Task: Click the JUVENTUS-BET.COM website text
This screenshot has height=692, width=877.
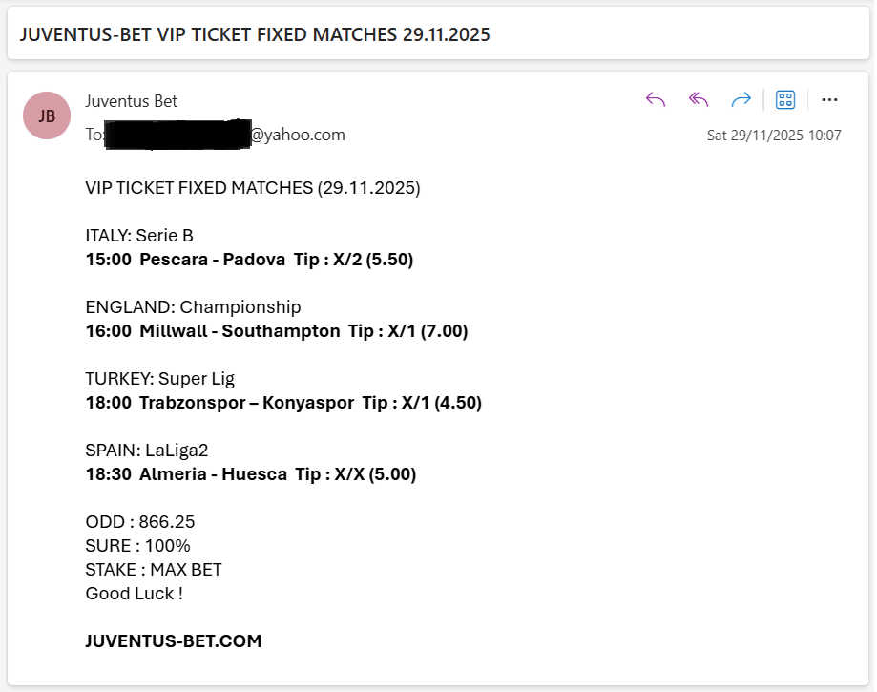Action: [x=172, y=640]
